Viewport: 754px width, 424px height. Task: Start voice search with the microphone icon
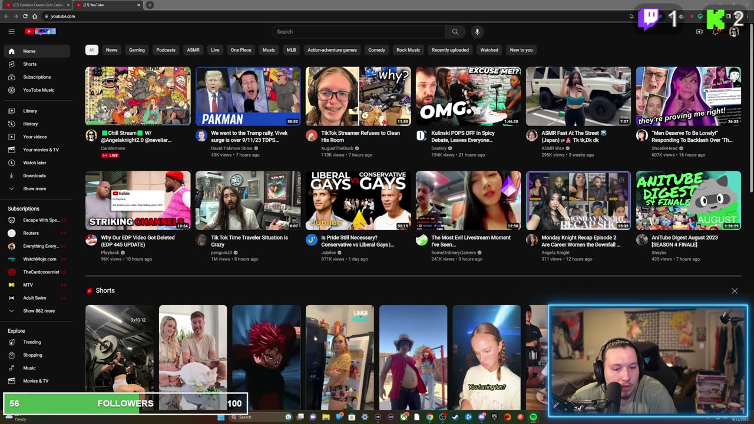click(x=477, y=32)
